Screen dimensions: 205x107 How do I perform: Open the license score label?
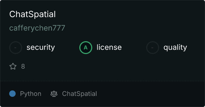coord(109,48)
